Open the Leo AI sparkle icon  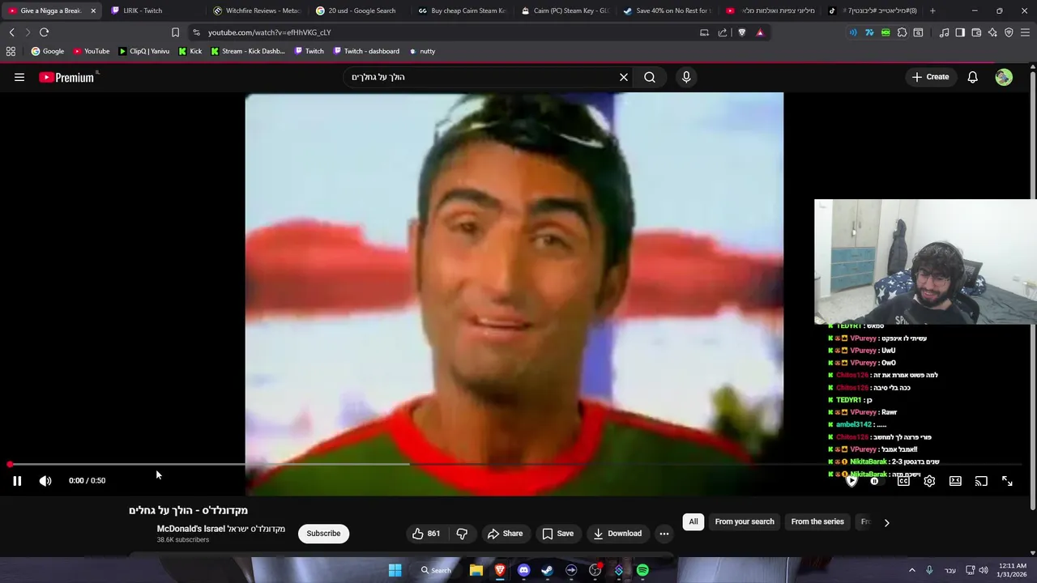point(992,32)
